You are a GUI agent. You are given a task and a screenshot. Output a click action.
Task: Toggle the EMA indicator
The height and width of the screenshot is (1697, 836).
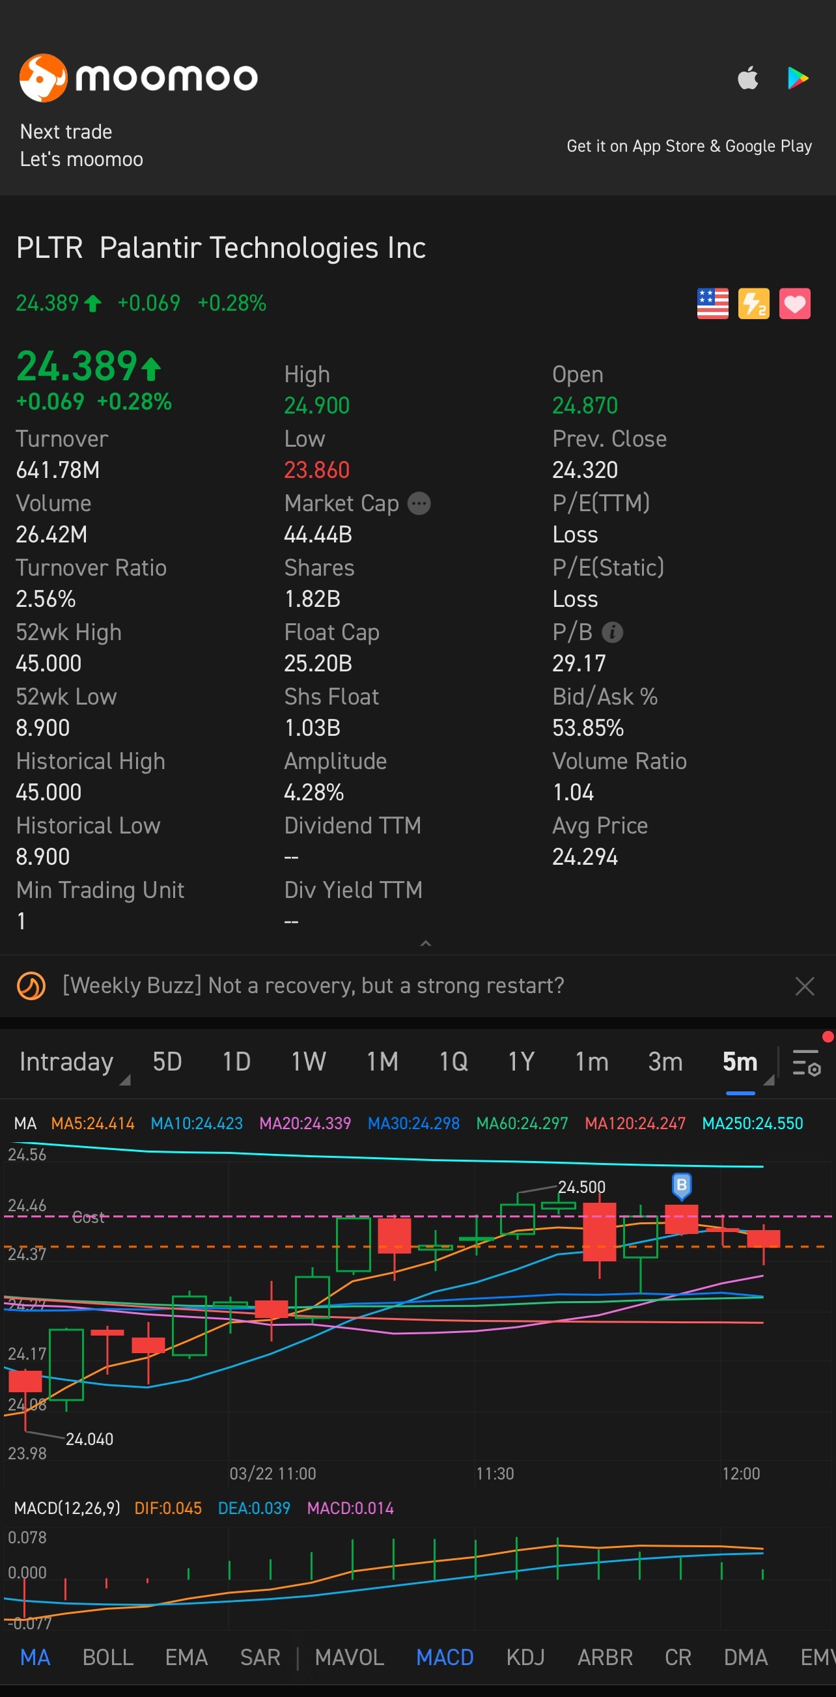coord(186,1657)
